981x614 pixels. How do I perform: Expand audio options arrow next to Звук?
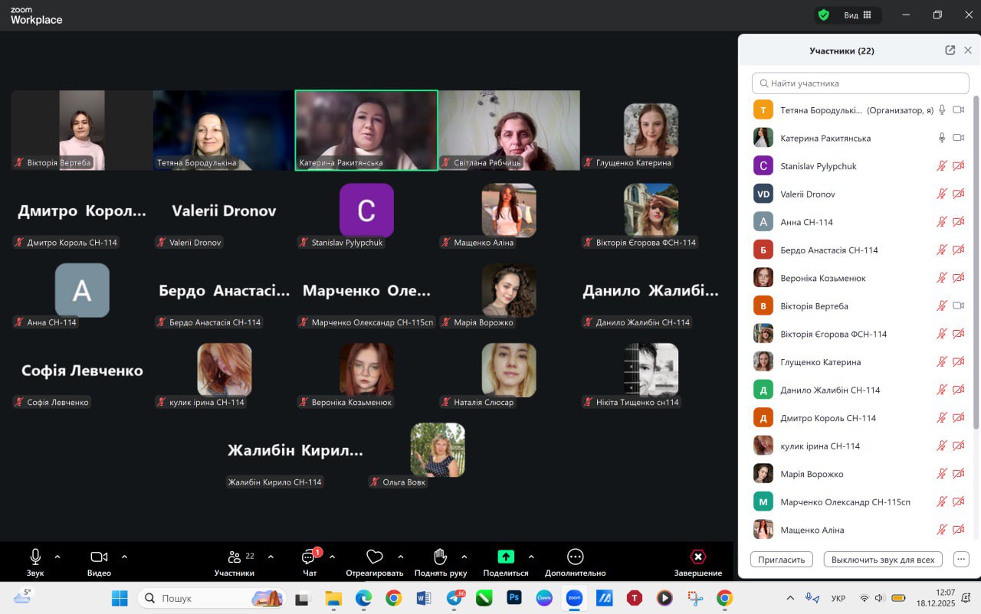coord(57,557)
